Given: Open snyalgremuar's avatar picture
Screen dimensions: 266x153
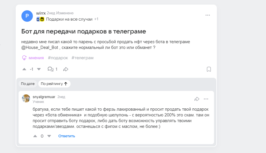Looking at the screenshot, I should tap(26, 98).
